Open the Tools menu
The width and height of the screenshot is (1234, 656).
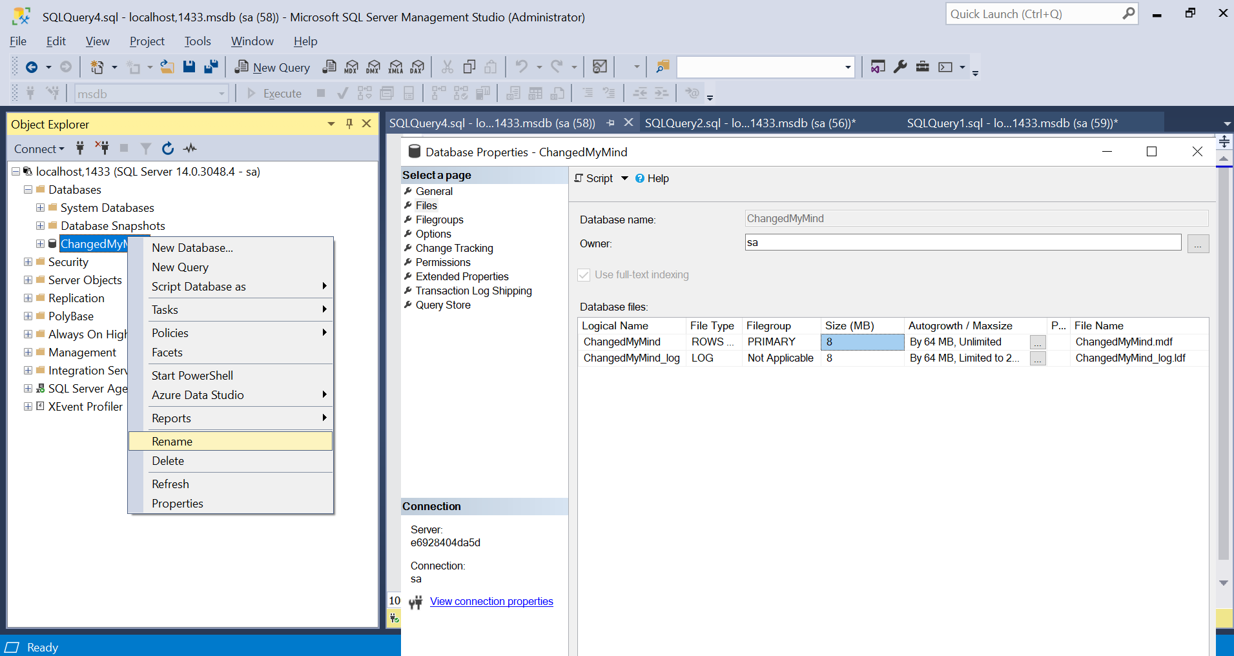click(197, 41)
